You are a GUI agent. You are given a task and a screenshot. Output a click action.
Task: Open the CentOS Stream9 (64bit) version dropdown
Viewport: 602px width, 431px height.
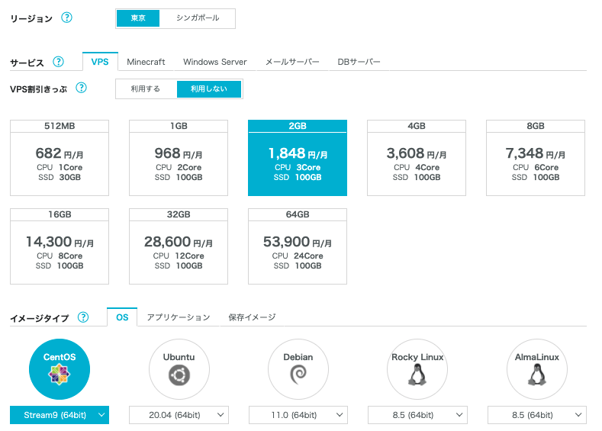point(60,415)
